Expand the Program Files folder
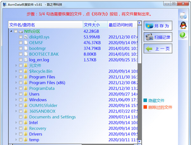Image resolution: width=191 pixels, height=145 pixels. click(16, 77)
